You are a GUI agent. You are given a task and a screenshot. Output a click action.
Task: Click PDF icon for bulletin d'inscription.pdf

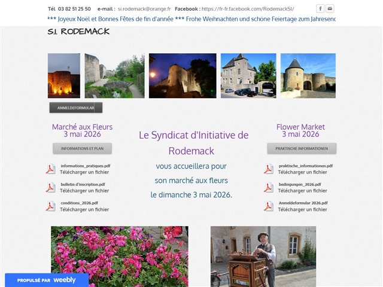[x=50, y=187]
